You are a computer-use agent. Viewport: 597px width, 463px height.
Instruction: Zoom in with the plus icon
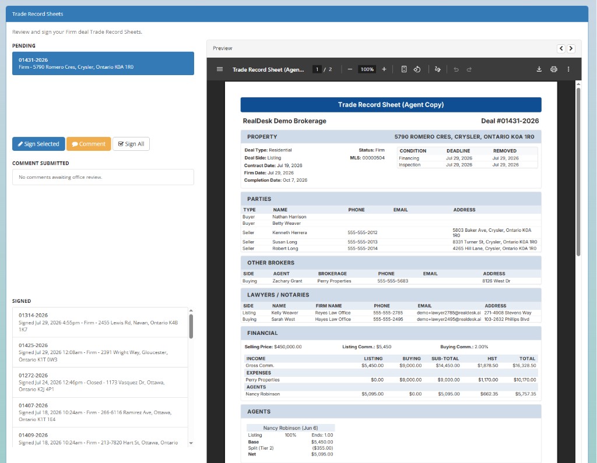coord(384,69)
